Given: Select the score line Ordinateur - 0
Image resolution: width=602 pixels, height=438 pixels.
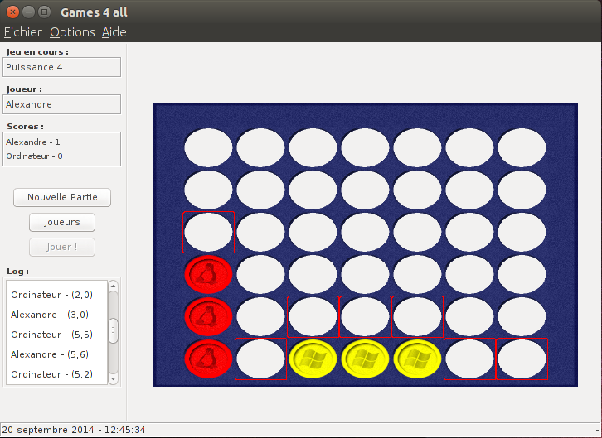Looking at the screenshot, I should [34, 156].
